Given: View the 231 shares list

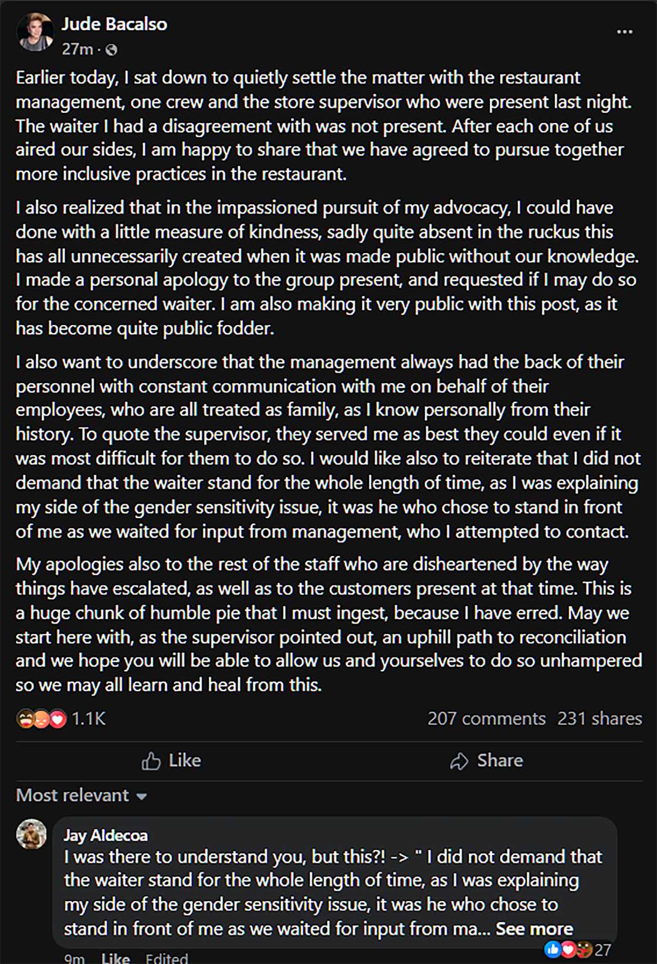Looking at the screenshot, I should 600,719.
